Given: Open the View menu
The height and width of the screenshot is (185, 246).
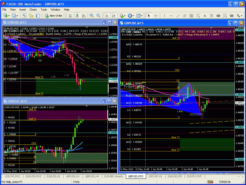Looking at the screenshot, I should (x=13, y=9).
